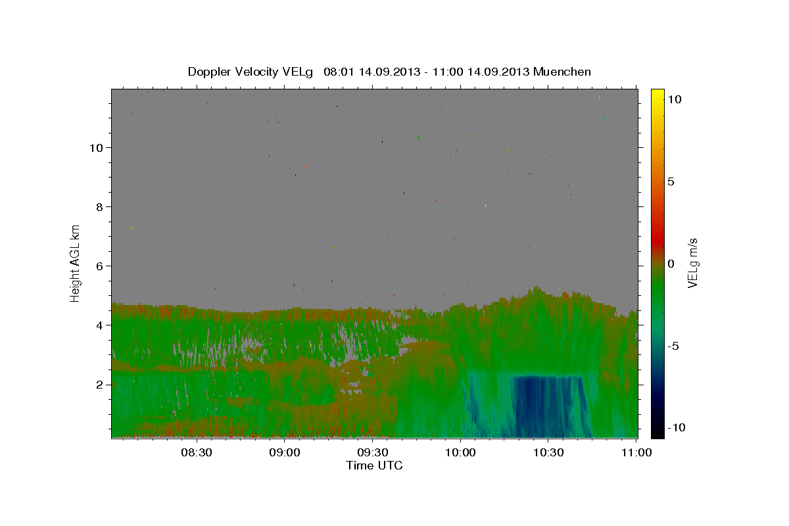Click the height axis tick label 4
Screen dimensions: 789x526
pyautogui.click(x=100, y=325)
